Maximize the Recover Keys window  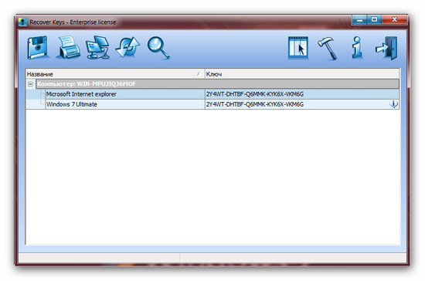click(374, 20)
